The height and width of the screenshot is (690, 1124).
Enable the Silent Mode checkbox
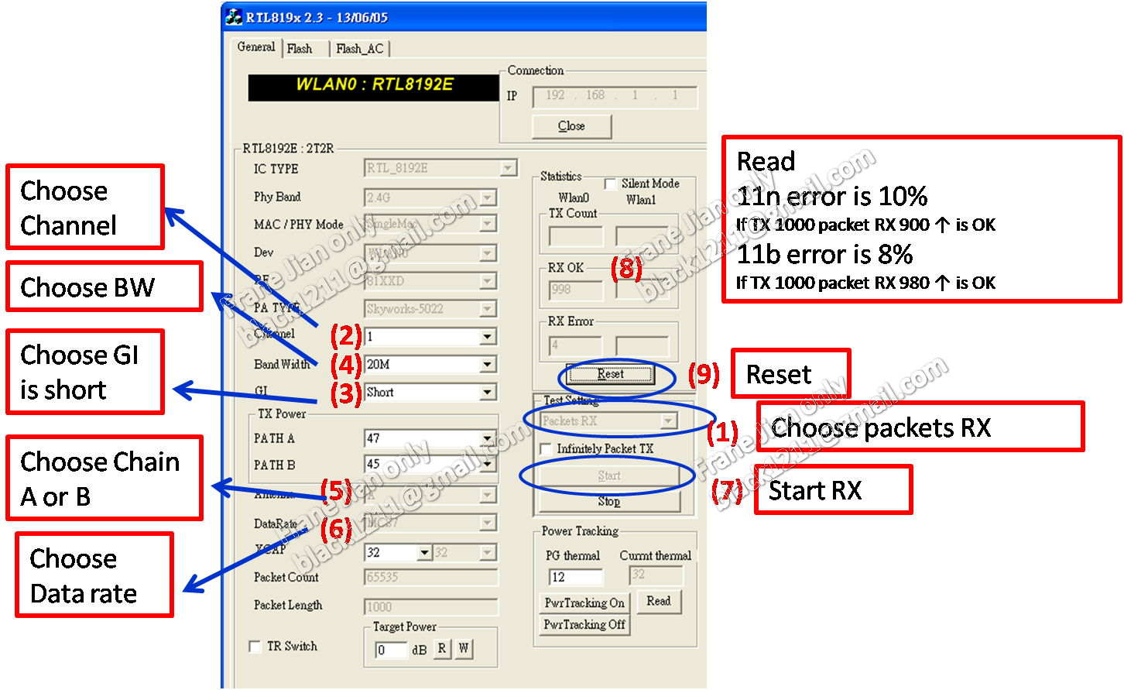(x=610, y=184)
